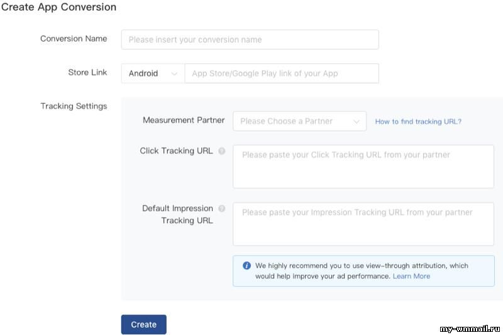Click the 'Default Impression Tracking URL' label
Image resolution: width=503 pixels, height=335 pixels.
pyautogui.click(x=178, y=214)
